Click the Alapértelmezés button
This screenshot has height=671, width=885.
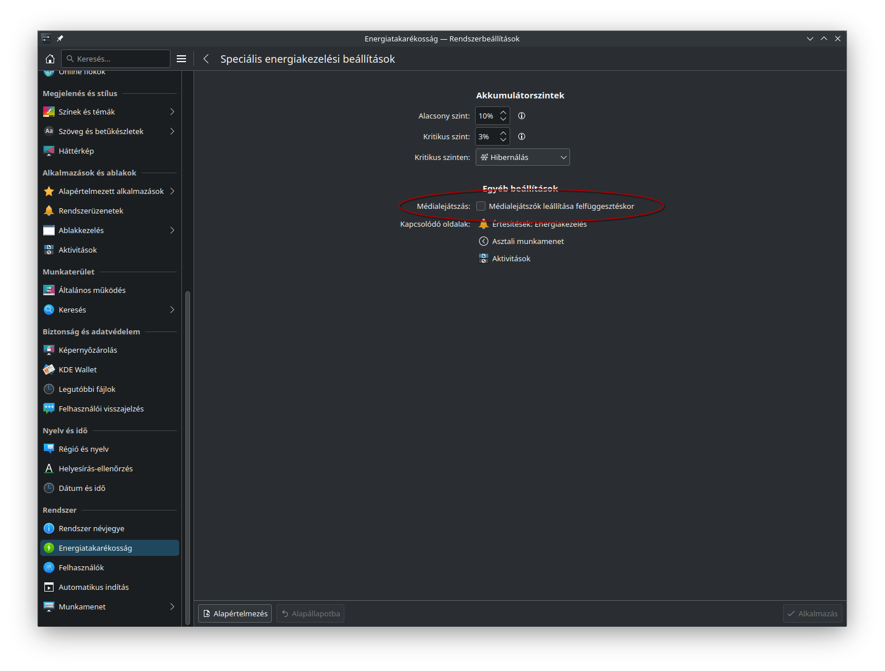pyautogui.click(x=234, y=613)
